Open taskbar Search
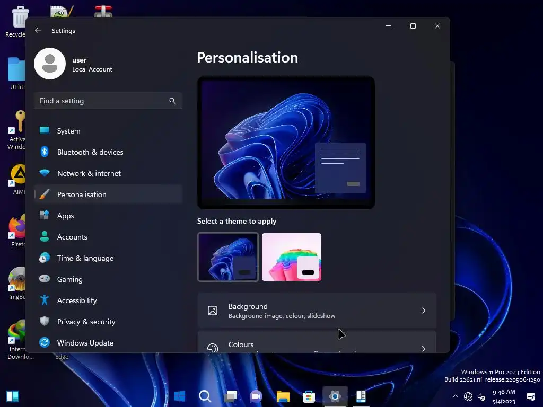This screenshot has width=543, height=407. point(205,396)
